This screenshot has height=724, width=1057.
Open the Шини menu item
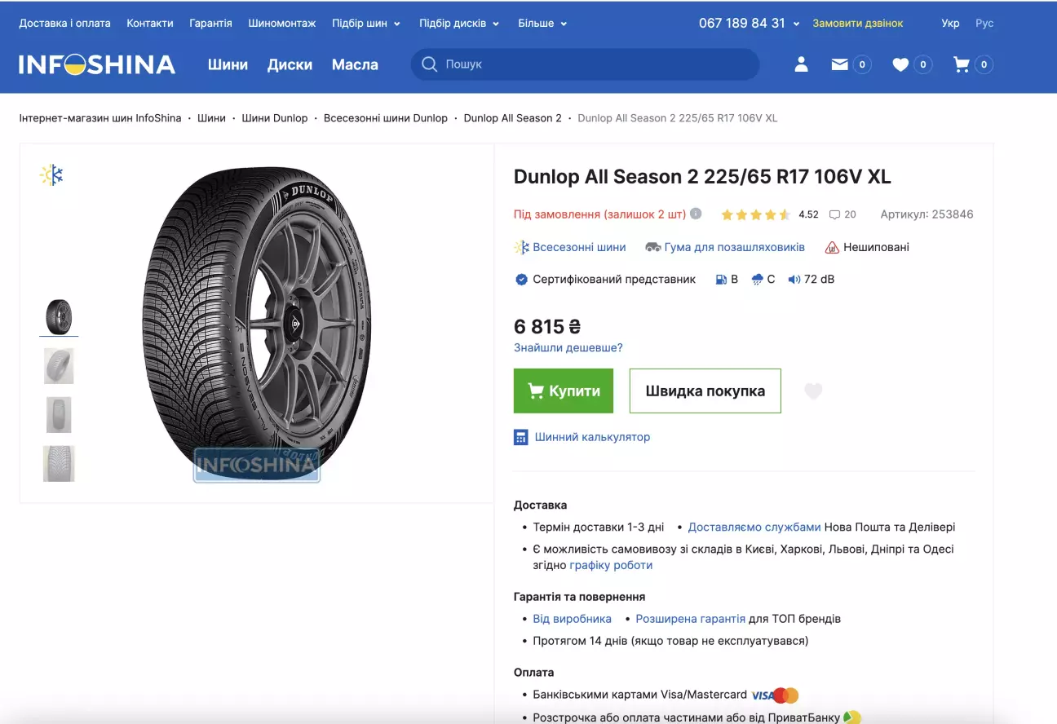228,64
